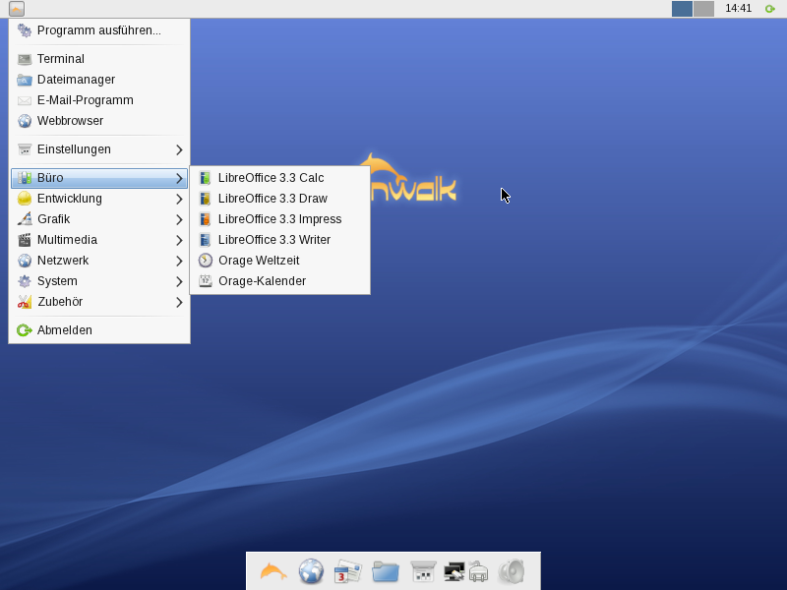787x590 pixels.
Task: Click the settings drawer icon in the dock
Action: [x=423, y=571]
